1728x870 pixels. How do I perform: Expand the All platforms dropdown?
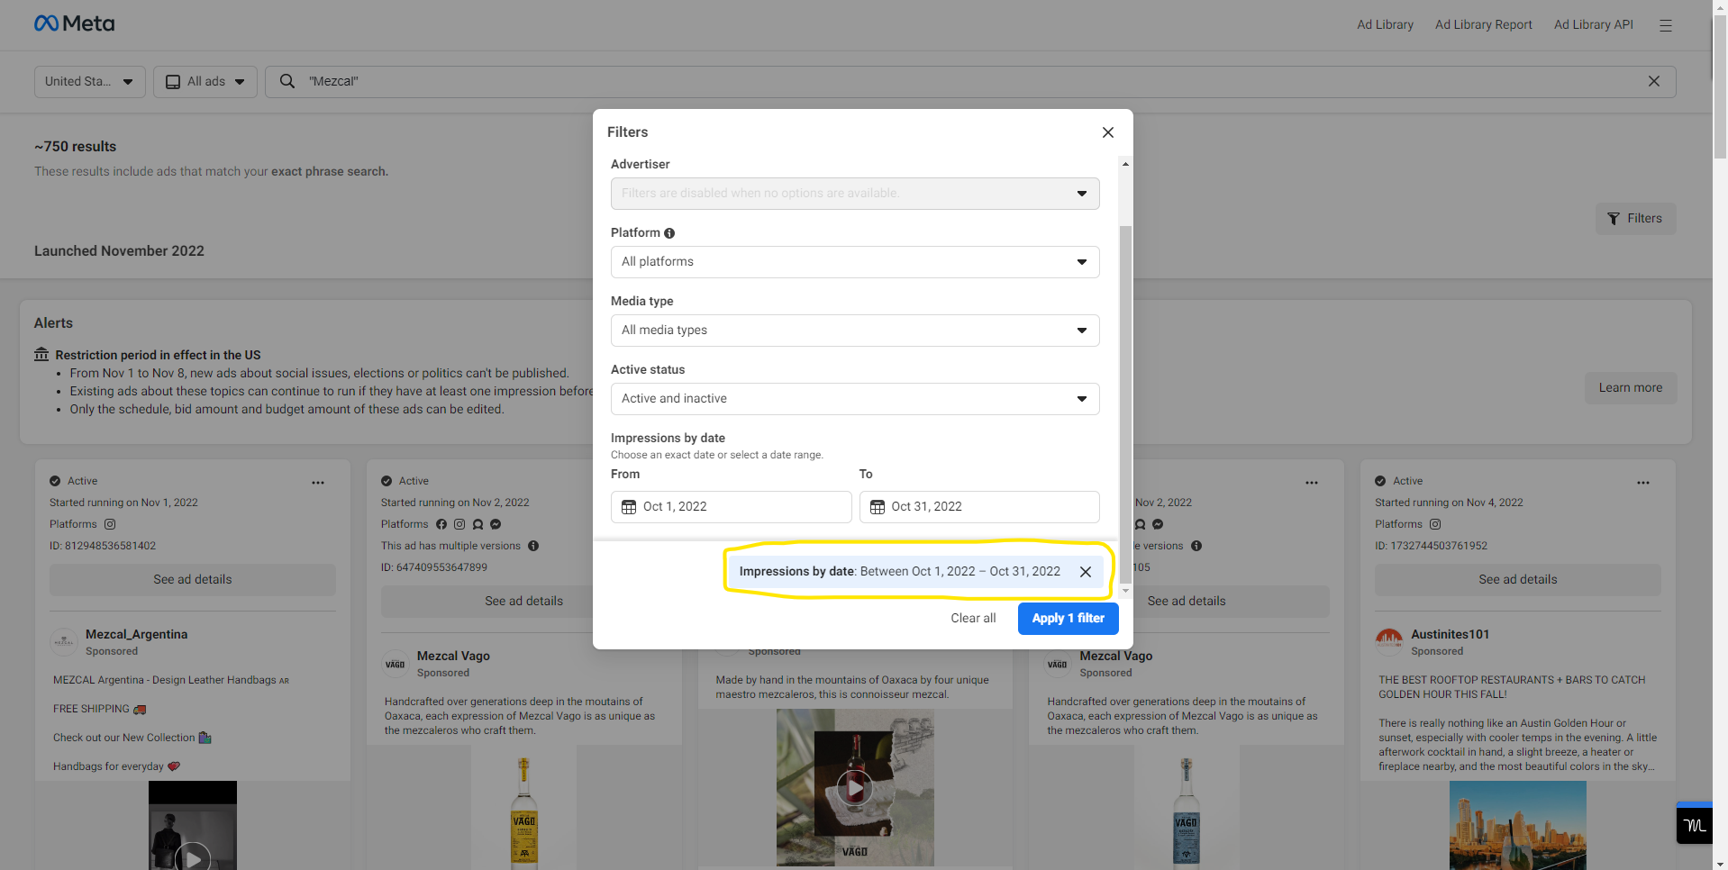[855, 262]
